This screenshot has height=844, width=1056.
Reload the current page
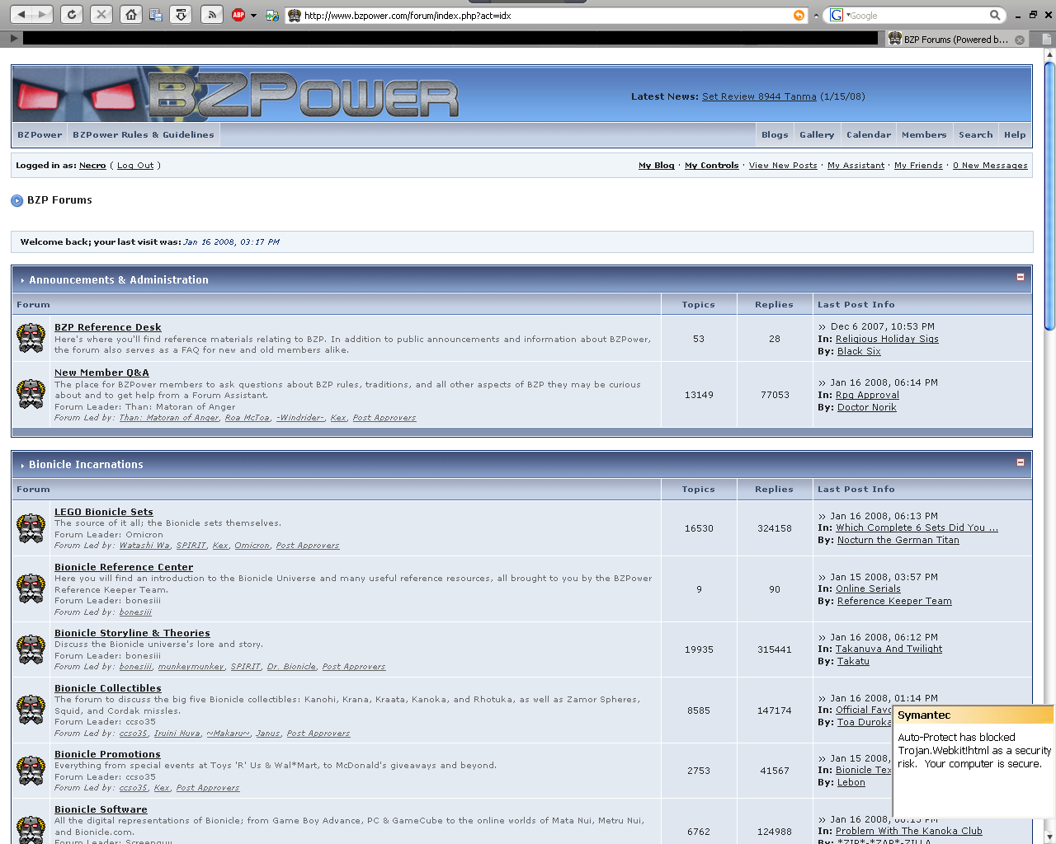72,14
